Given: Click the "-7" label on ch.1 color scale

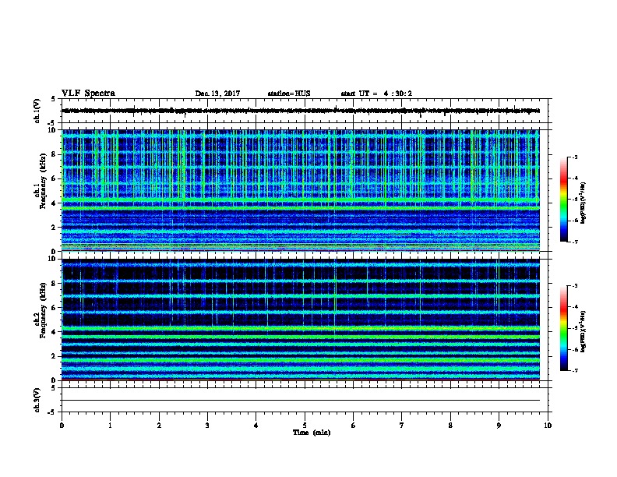Looking at the screenshot, I should coord(574,242).
